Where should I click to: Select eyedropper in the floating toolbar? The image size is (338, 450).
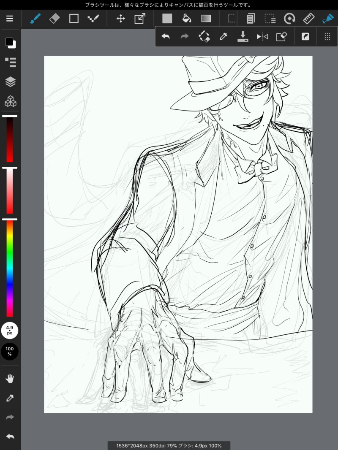coord(224,36)
